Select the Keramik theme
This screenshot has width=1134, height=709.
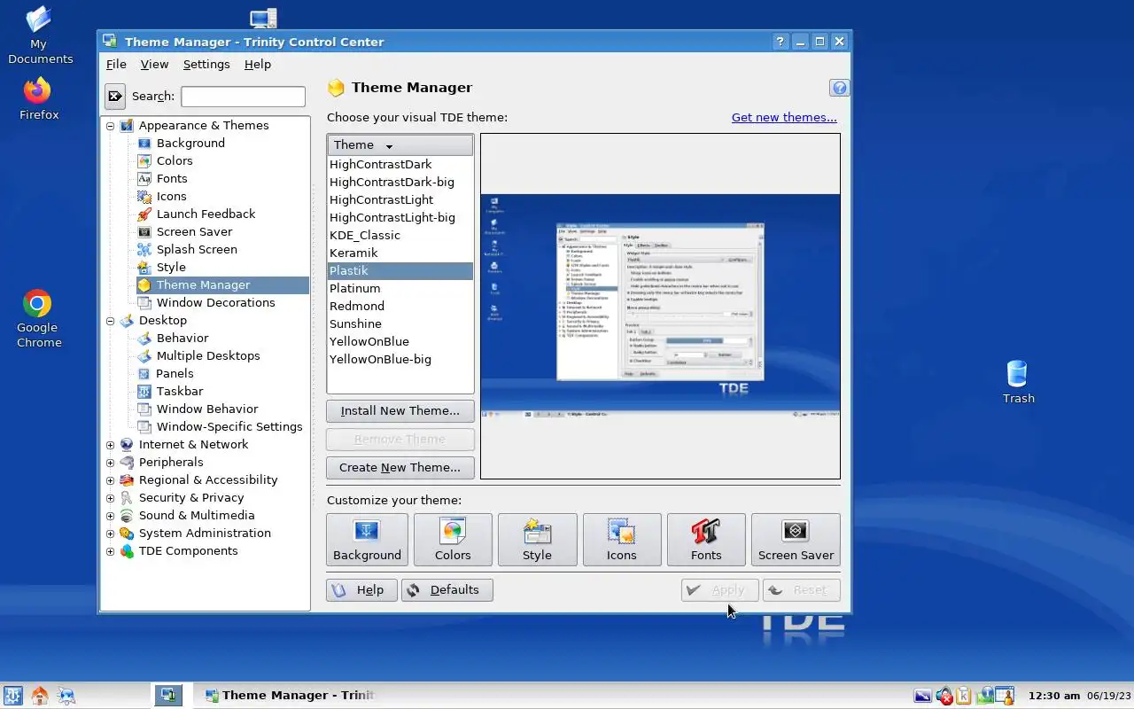pyautogui.click(x=400, y=253)
